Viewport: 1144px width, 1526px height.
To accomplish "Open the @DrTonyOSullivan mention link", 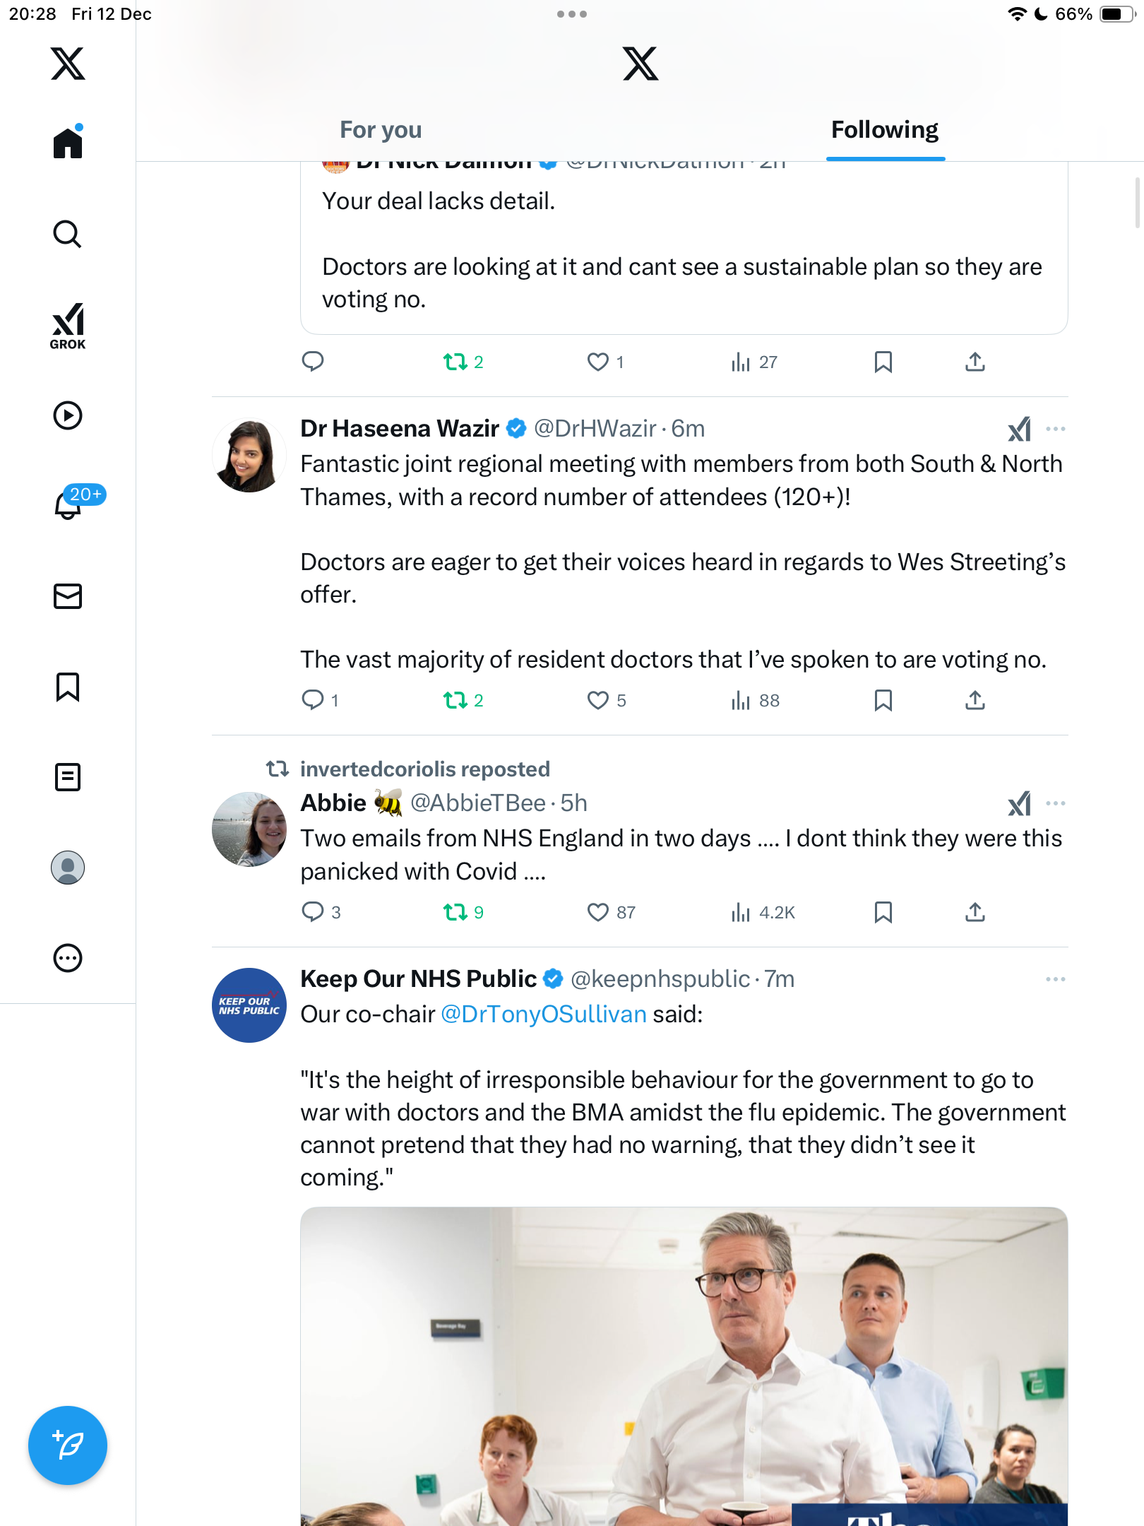I will pyautogui.click(x=544, y=1015).
